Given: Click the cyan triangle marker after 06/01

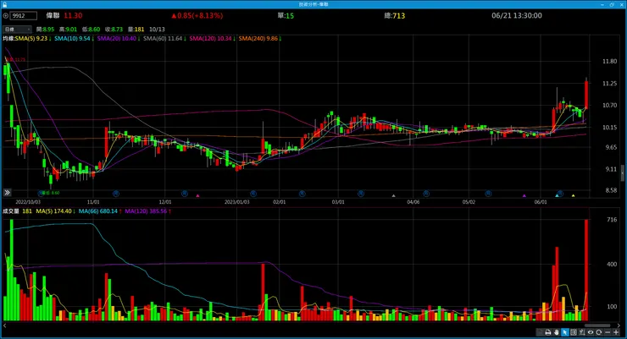Looking at the screenshot, I should coord(557,195).
